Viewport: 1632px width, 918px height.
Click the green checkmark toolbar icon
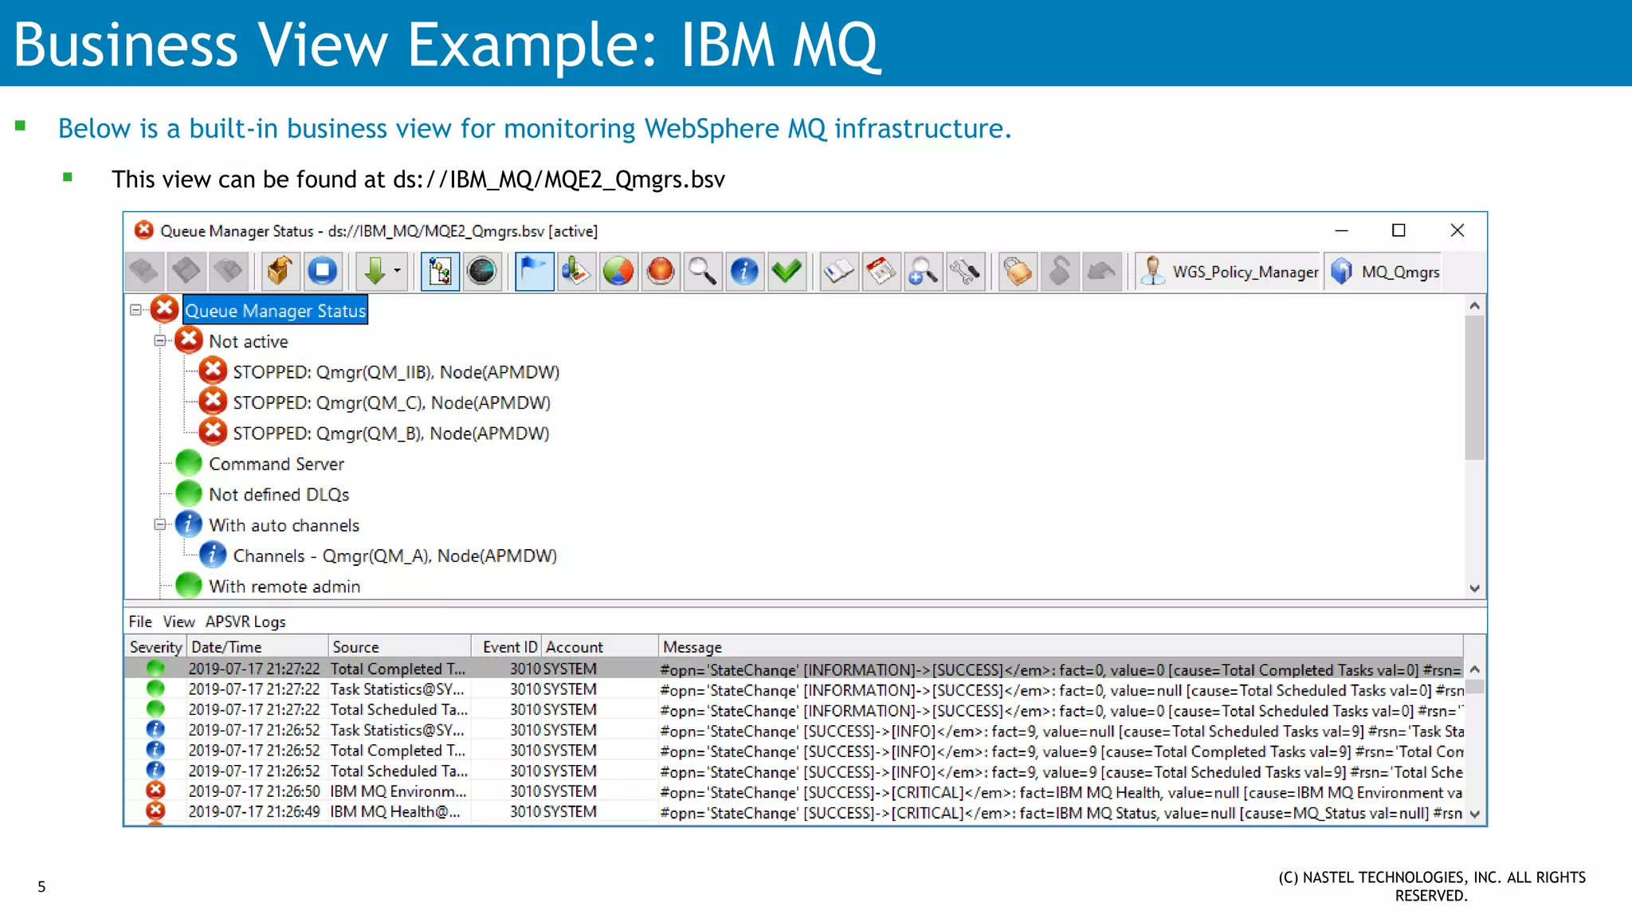pos(787,272)
